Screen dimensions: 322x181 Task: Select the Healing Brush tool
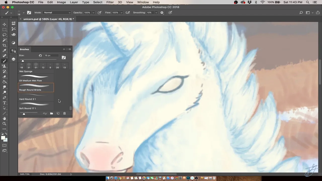[5, 56]
